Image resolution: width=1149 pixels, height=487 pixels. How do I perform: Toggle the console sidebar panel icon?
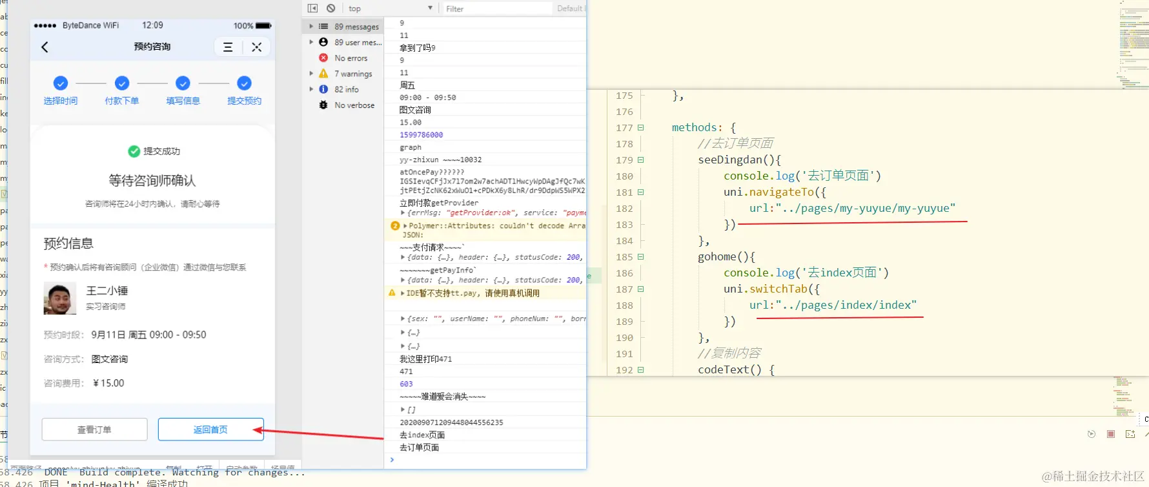click(312, 8)
